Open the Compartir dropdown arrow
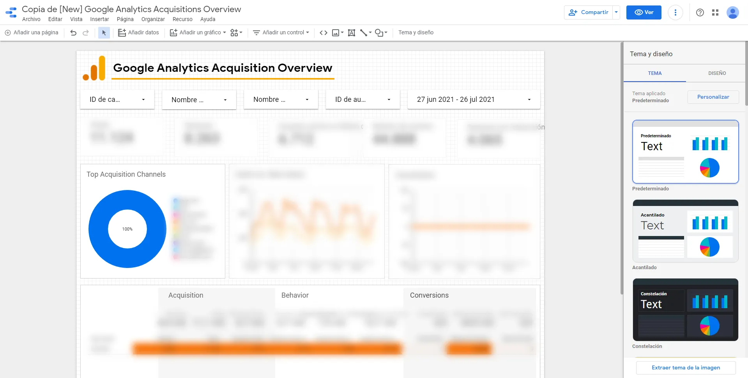This screenshot has height=378, width=748. click(616, 12)
